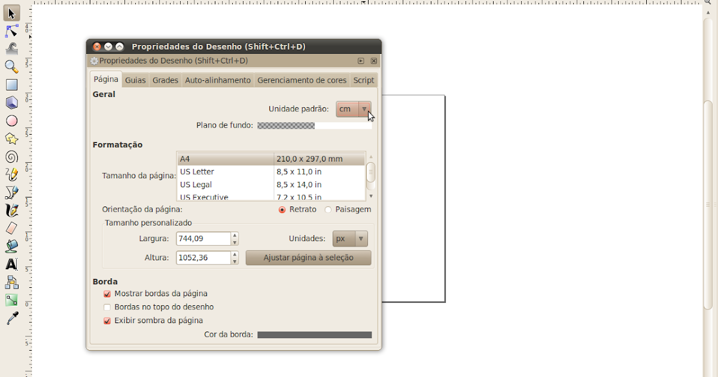Select A4 page size row
The image size is (718, 377).
272,159
